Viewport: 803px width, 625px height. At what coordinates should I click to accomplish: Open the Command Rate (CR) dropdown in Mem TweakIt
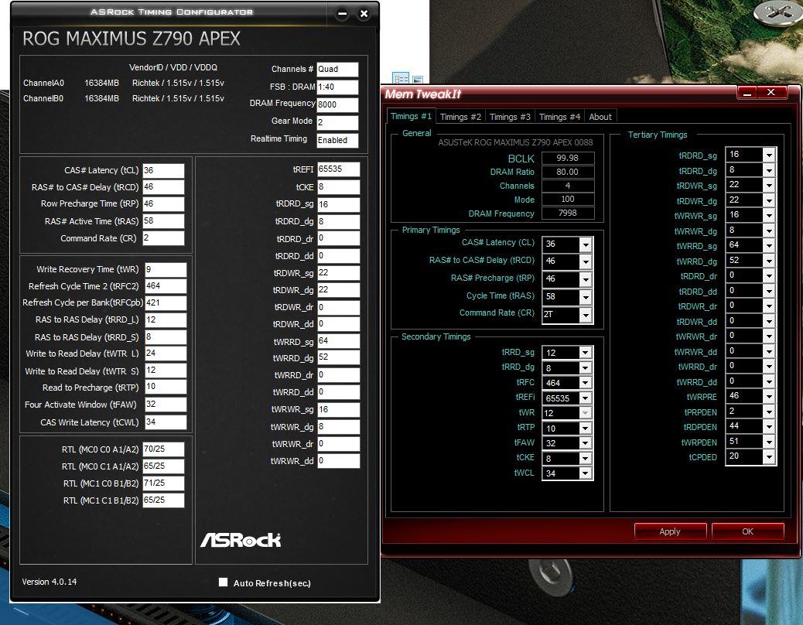586,315
